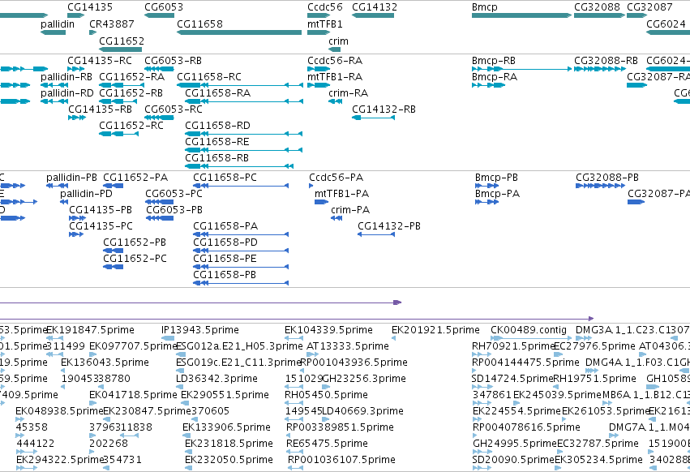
Task: Click protein crim-PA
Action: click(336, 218)
